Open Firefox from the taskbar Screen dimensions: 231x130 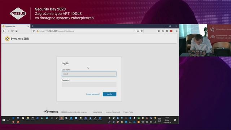[x=62, y=118]
